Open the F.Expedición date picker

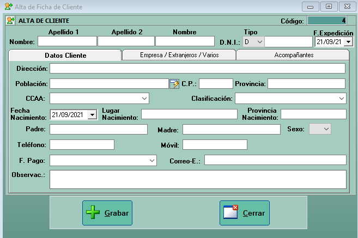348,42
